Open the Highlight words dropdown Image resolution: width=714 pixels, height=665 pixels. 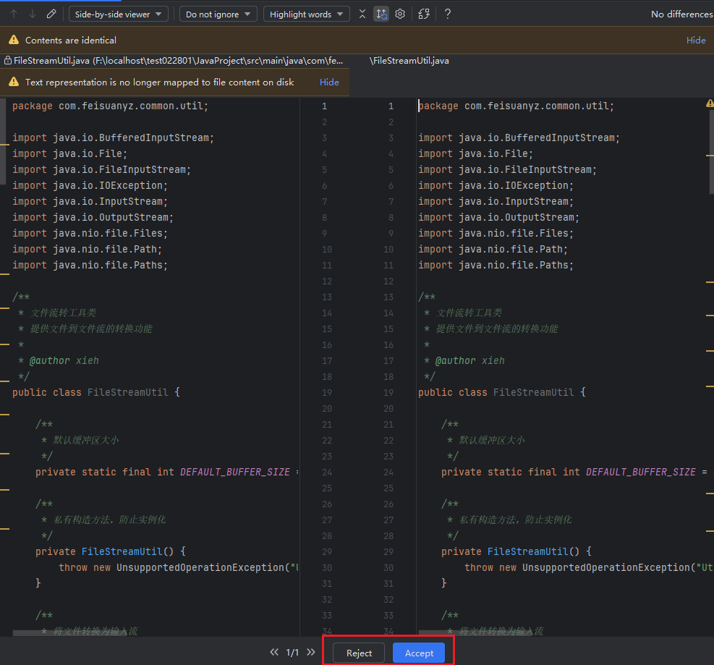[306, 14]
